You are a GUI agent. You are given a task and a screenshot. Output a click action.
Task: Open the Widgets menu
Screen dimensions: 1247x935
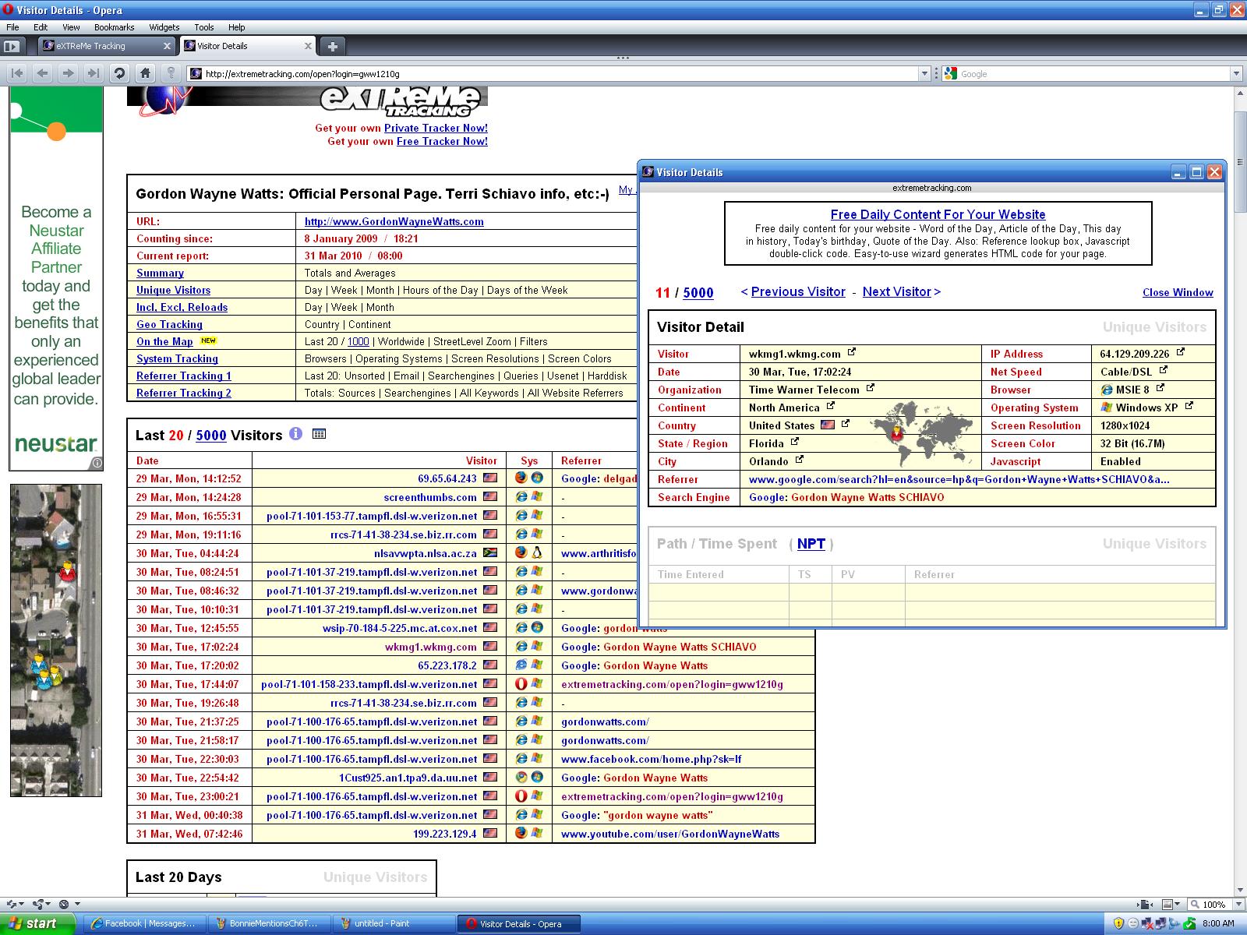(x=164, y=27)
